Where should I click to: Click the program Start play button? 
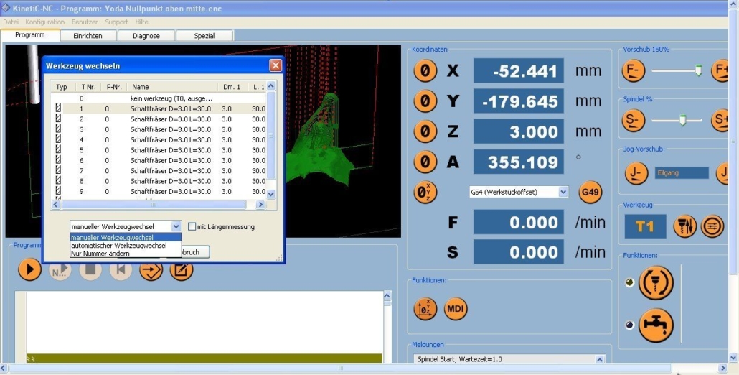29,270
